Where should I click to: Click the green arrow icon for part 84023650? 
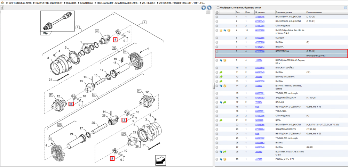[x=221, y=81]
